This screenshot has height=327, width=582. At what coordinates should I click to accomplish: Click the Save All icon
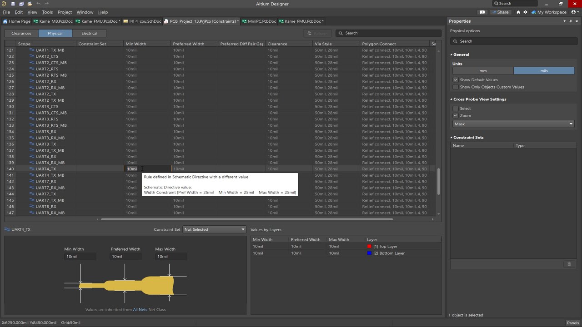click(x=21, y=4)
